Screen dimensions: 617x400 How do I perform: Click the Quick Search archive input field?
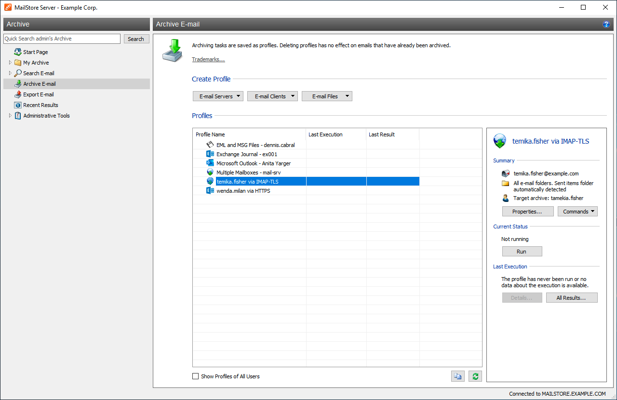[x=62, y=39]
